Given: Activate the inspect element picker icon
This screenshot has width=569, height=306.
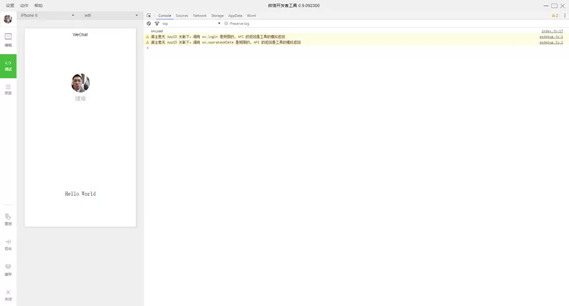Looking at the screenshot, I should [149, 16].
